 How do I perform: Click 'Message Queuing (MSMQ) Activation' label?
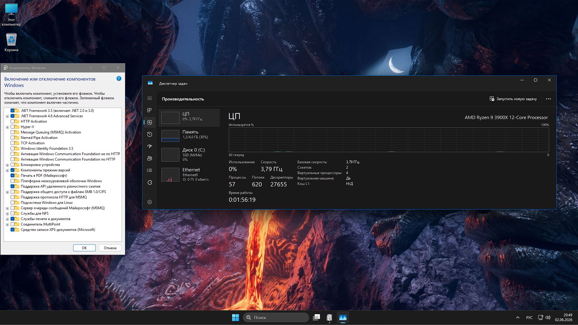(x=51, y=132)
